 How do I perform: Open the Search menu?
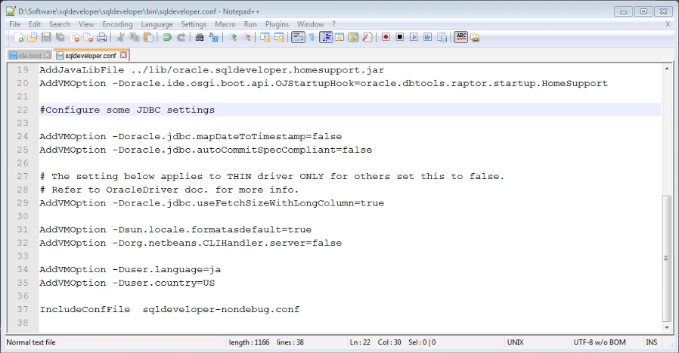pos(59,24)
